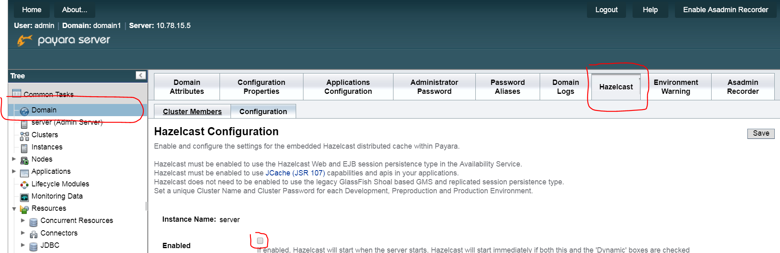Click the Applications icon in tree
The width and height of the screenshot is (780, 253).
click(x=24, y=173)
